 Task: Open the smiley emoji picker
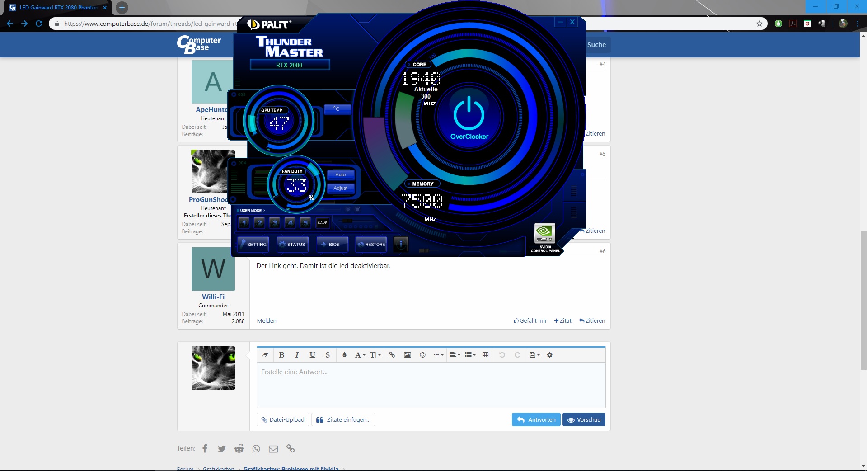point(423,355)
